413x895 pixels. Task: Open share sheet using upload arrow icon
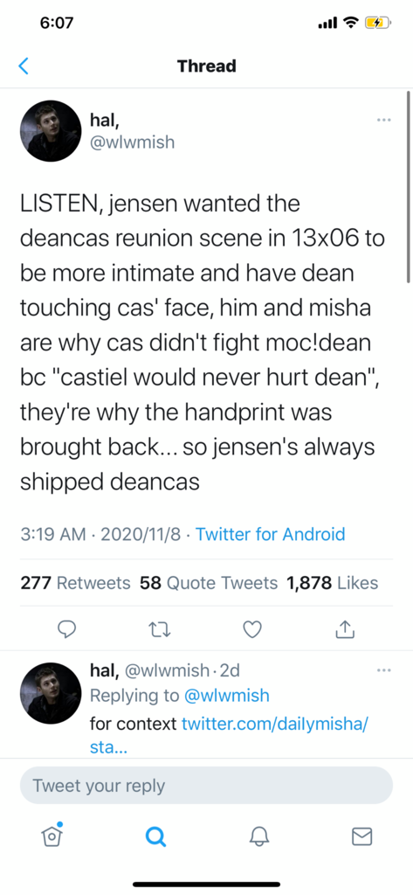(x=345, y=629)
